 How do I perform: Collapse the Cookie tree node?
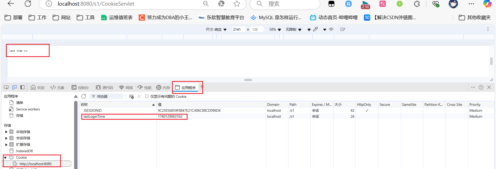tap(5, 157)
